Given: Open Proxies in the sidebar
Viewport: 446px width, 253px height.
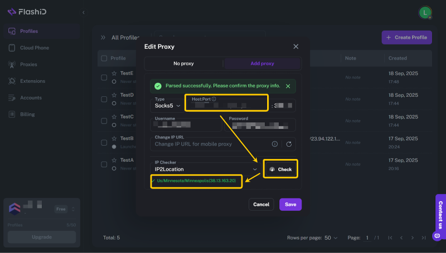Looking at the screenshot, I should (28, 65).
